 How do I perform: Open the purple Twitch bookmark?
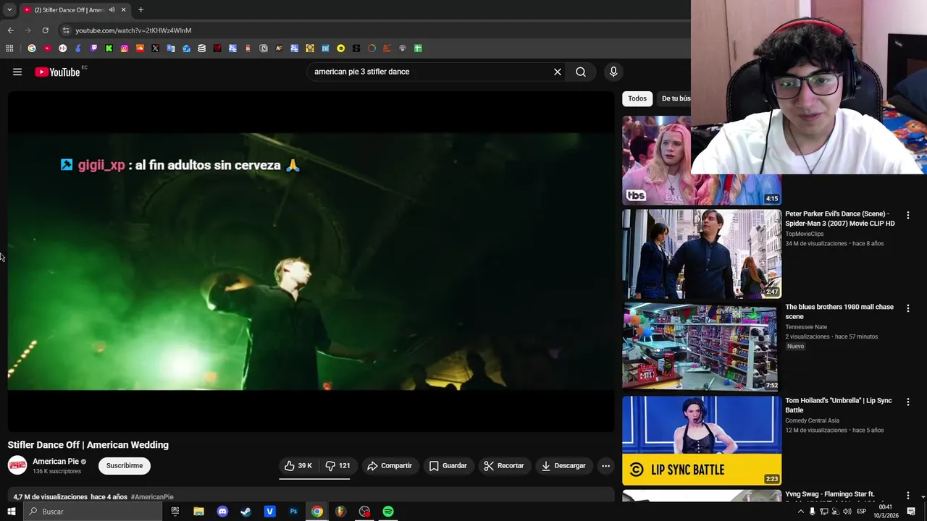coord(93,48)
